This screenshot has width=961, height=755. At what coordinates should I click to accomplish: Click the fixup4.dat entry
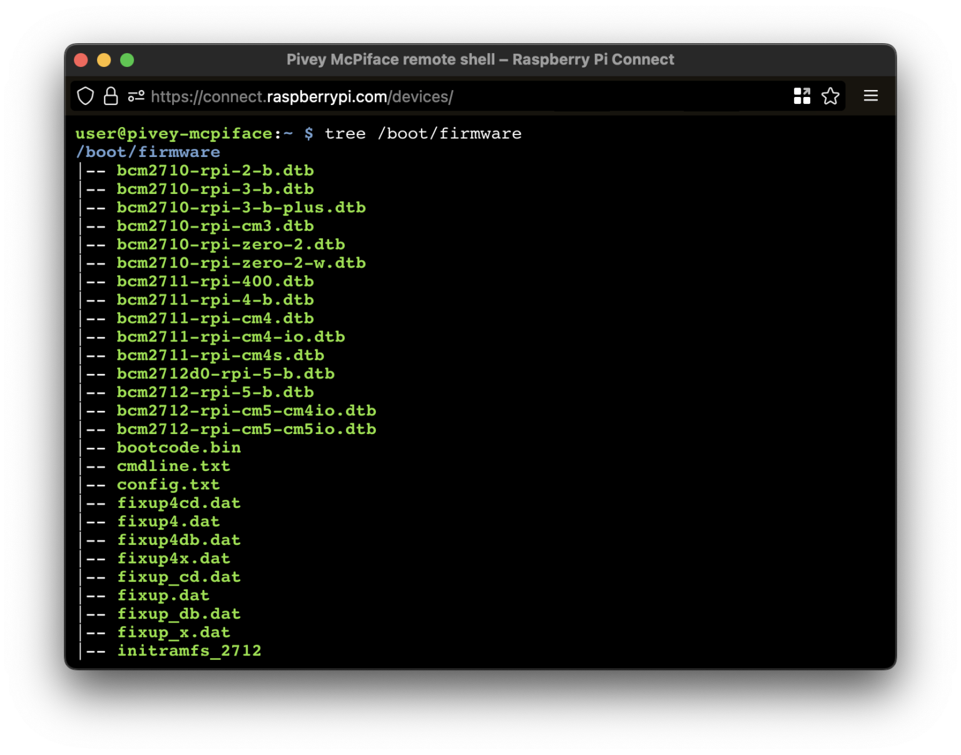click(168, 521)
